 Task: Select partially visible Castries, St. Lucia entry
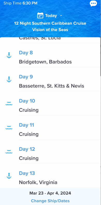point(40,38)
